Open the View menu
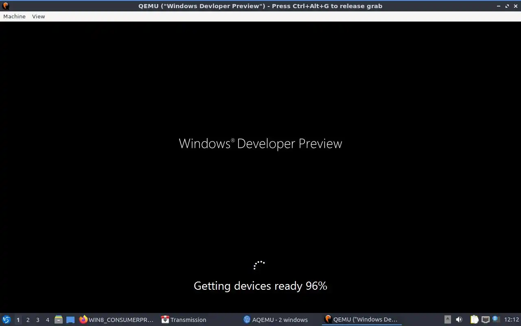This screenshot has height=326, width=521. [x=38, y=16]
